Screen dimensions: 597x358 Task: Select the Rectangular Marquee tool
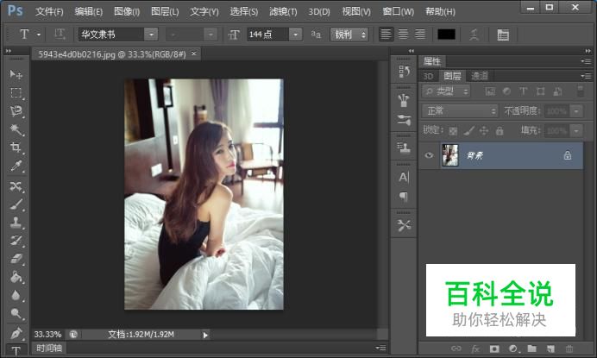click(x=16, y=92)
